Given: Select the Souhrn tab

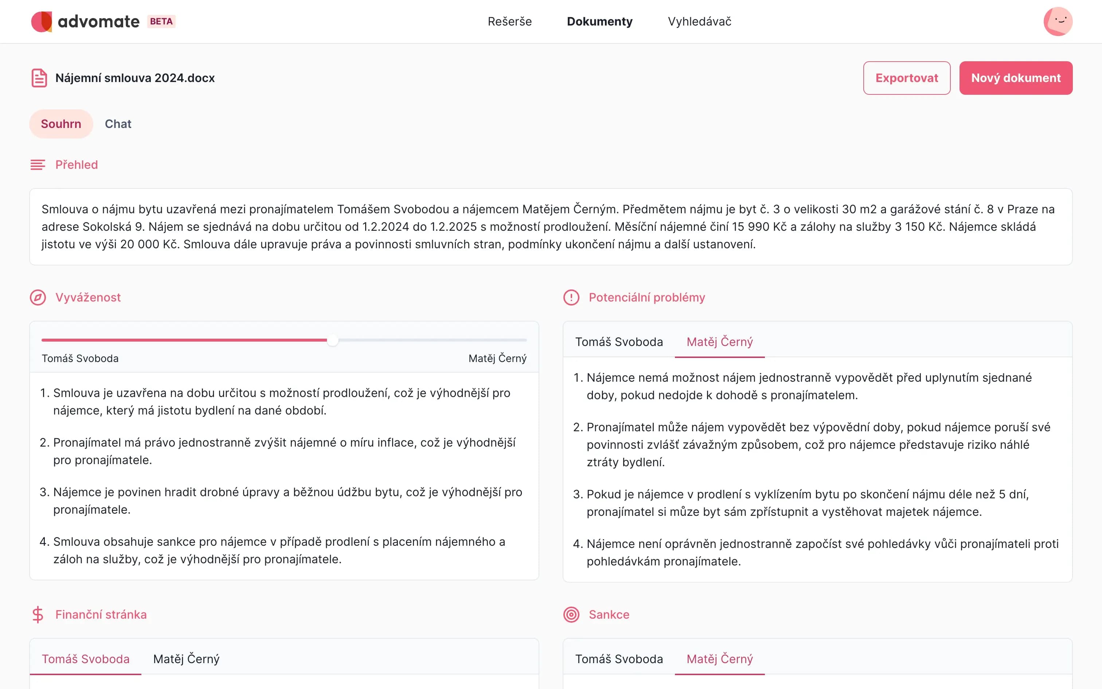Looking at the screenshot, I should point(61,124).
